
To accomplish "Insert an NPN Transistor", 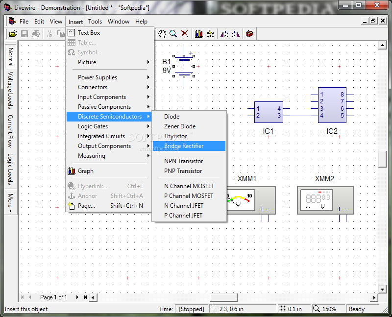I will tap(189, 161).
